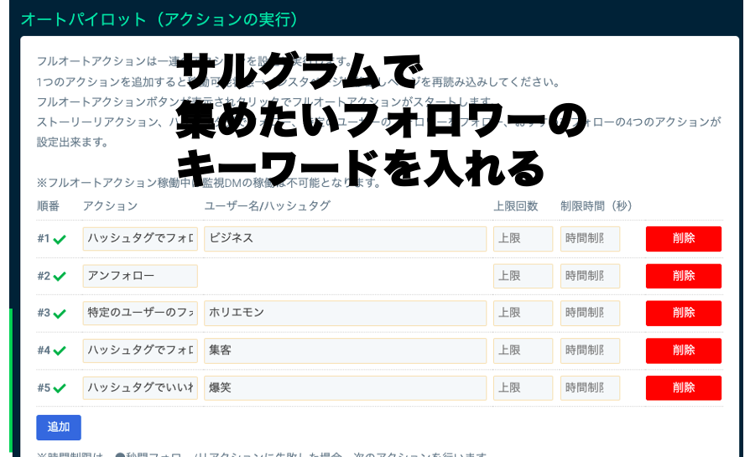Click the hashtag field containing 爆笑
Viewport: 750px width, 457px height.
(x=346, y=387)
